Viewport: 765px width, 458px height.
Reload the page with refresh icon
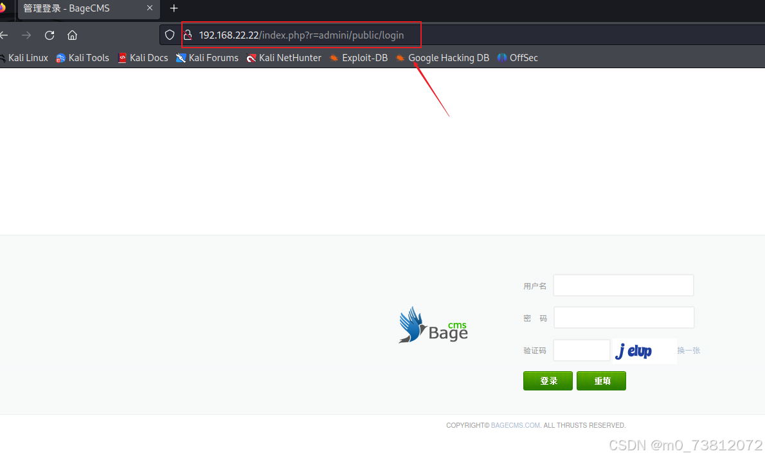(50, 35)
